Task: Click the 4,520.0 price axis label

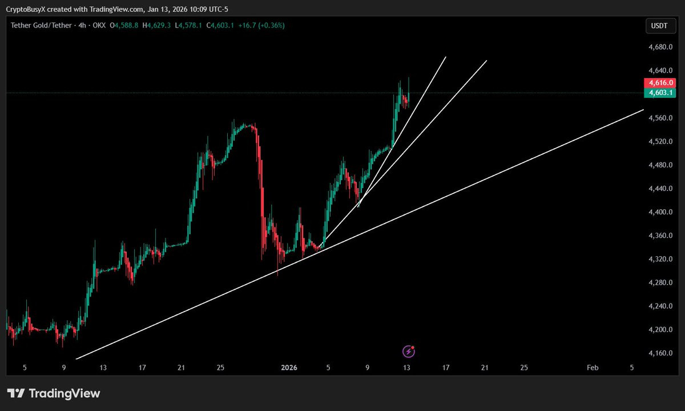Action: [x=661, y=141]
